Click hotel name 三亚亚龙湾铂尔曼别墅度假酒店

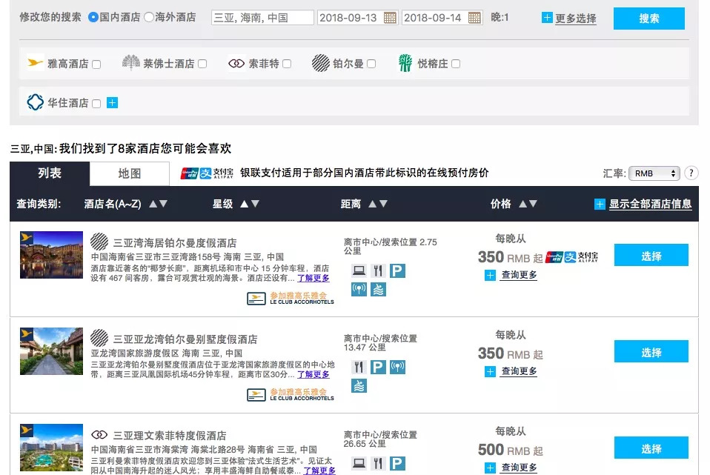point(185,339)
